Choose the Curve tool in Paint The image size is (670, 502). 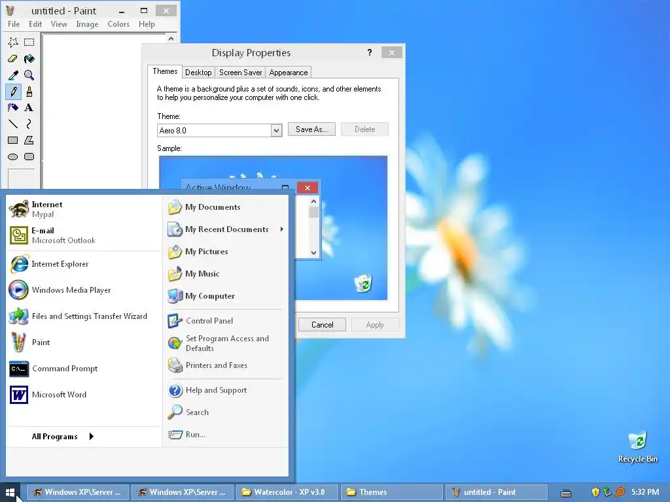[x=29, y=124]
